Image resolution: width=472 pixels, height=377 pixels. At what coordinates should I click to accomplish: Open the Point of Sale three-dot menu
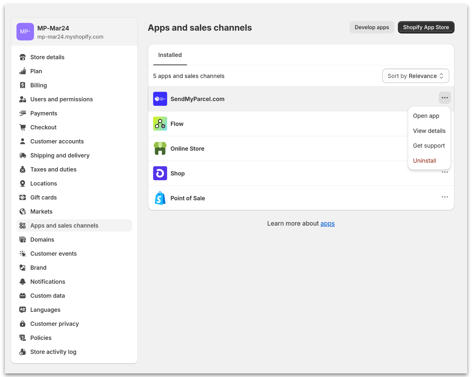[x=445, y=197]
